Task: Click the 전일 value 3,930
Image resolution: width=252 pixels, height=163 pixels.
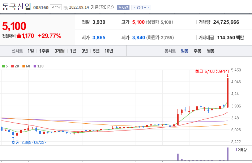Action: [99, 22]
